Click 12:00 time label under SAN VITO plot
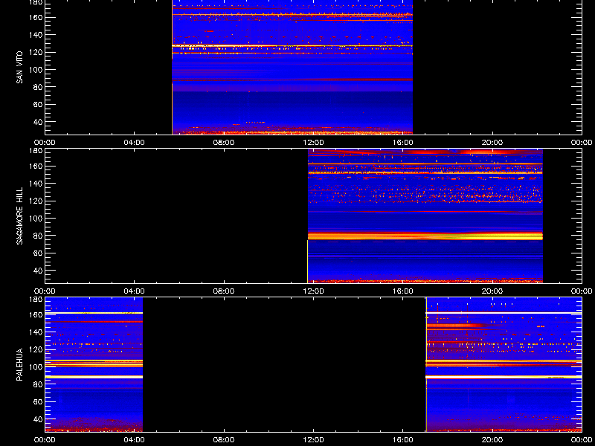 pos(313,143)
